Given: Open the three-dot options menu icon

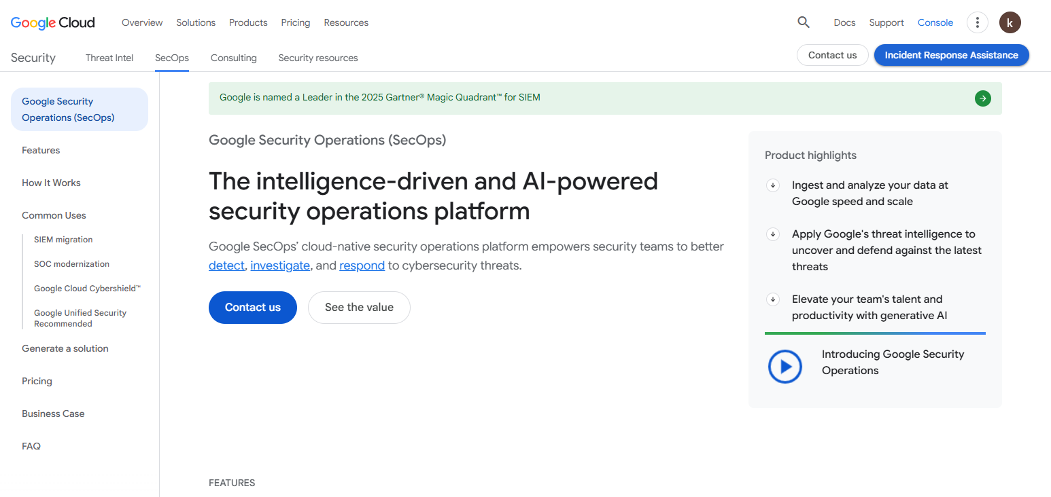Looking at the screenshot, I should [977, 22].
